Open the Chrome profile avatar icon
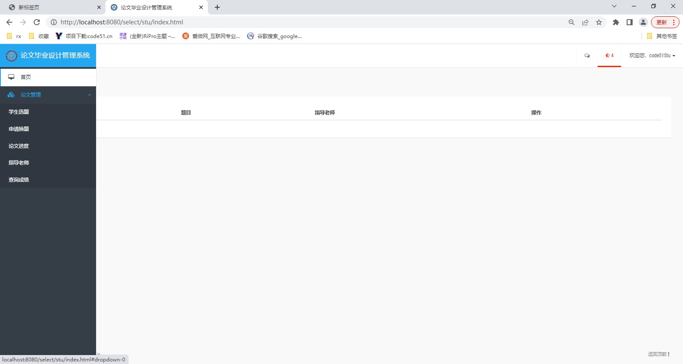This screenshot has height=364, width=683. (x=643, y=22)
